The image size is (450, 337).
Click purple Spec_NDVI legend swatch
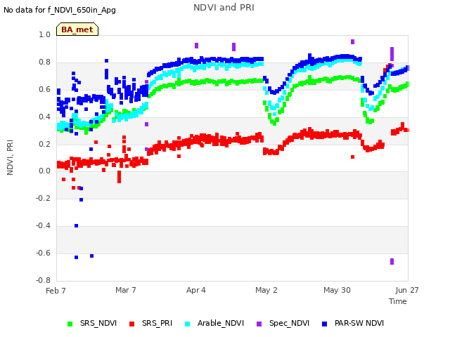pyautogui.click(x=259, y=324)
